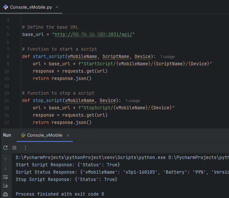Click Python icon on Console_vMobile run tab
Screen dimensions: 229x198
23,135
